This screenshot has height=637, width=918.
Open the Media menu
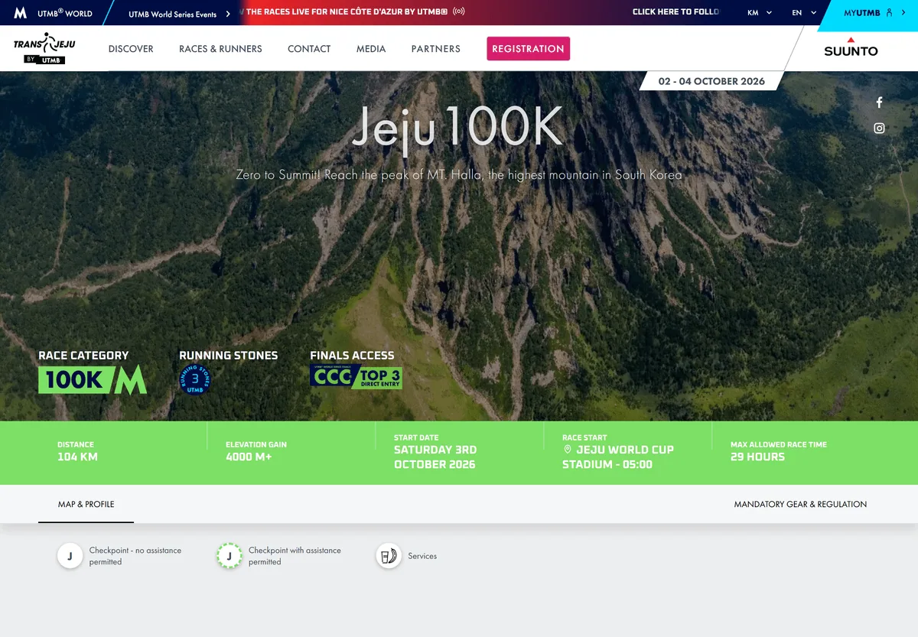point(371,48)
